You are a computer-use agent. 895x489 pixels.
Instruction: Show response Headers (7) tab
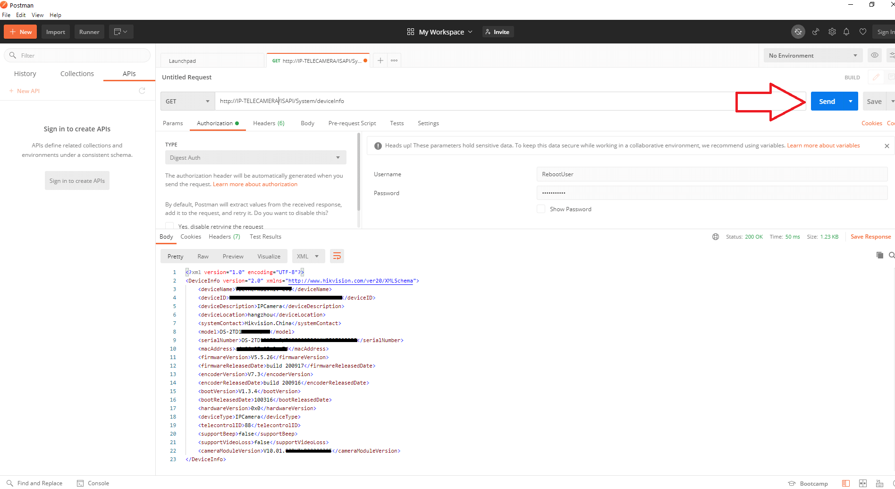(224, 237)
